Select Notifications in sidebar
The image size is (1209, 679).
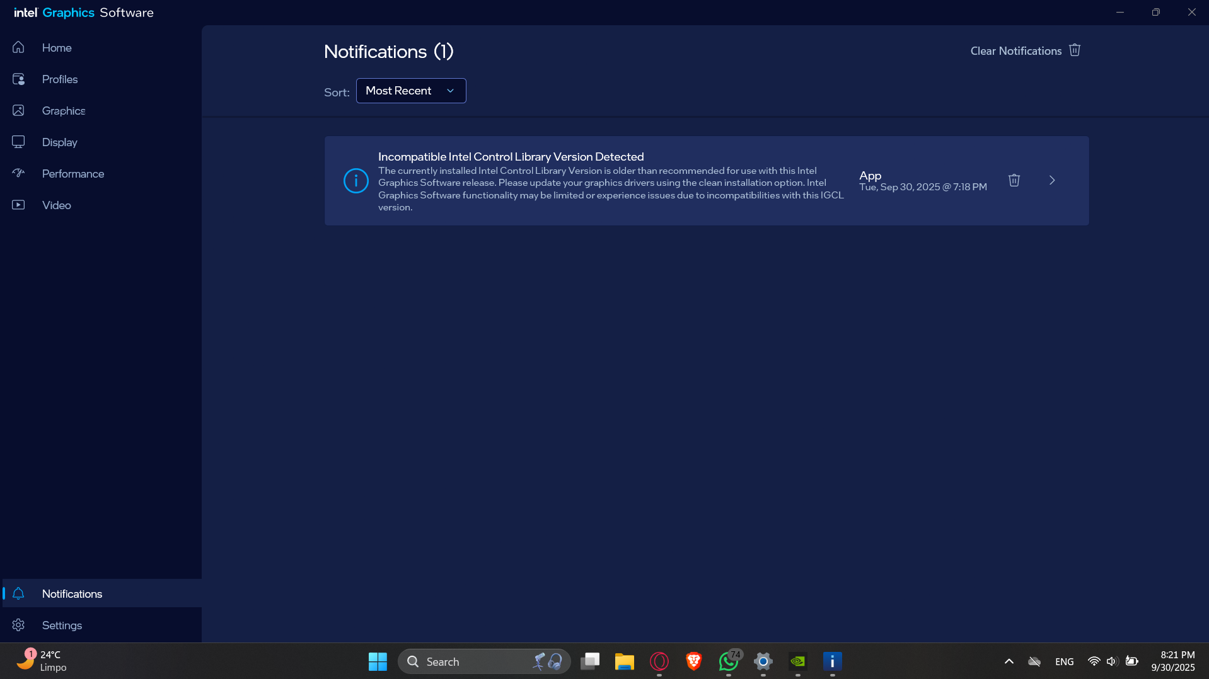pos(101,593)
